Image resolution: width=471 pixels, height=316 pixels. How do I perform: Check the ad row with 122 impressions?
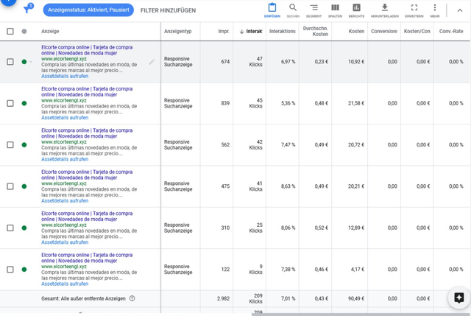pyautogui.click(x=10, y=270)
